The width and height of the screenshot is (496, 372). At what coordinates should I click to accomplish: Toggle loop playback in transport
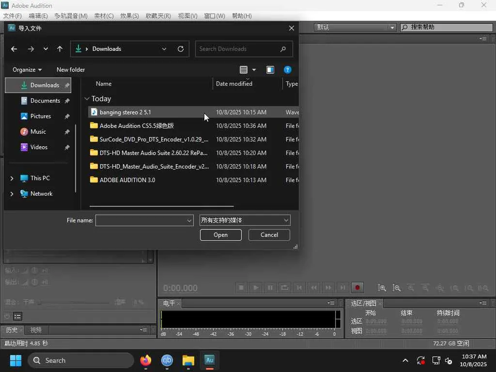285,288
